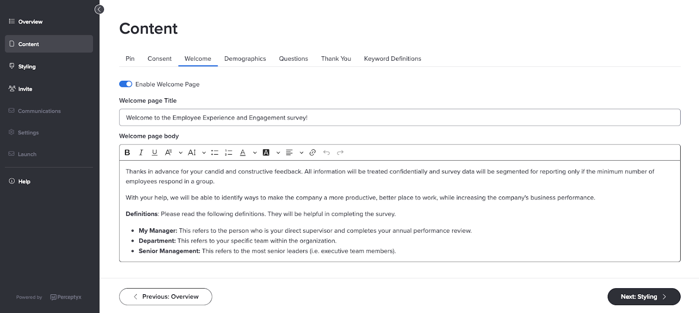Viewport: 699px width, 313px height.
Task: Open the font size dropdown arrow
Action: click(204, 153)
